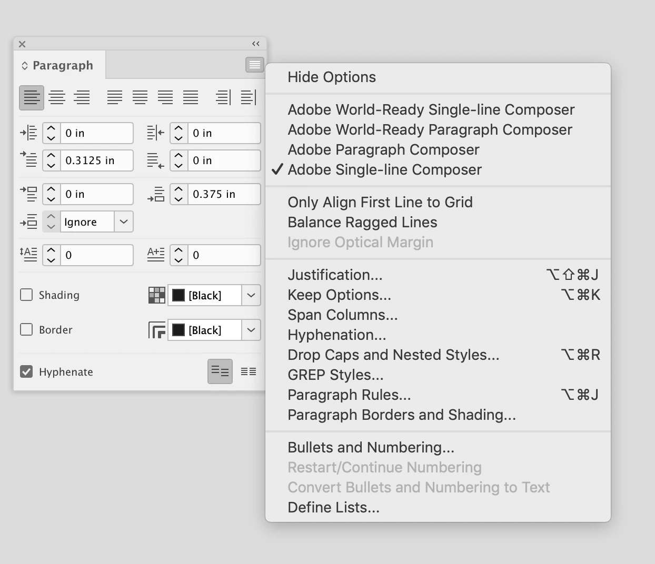Click the Last Line Right Indent icon
Image resolution: width=655 pixels, height=564 pixels.
click(x=156, y=160)
